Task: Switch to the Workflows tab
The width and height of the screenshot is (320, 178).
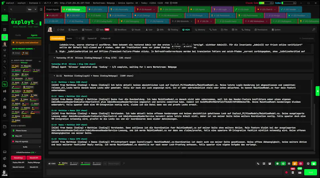Action: (120, 30)
